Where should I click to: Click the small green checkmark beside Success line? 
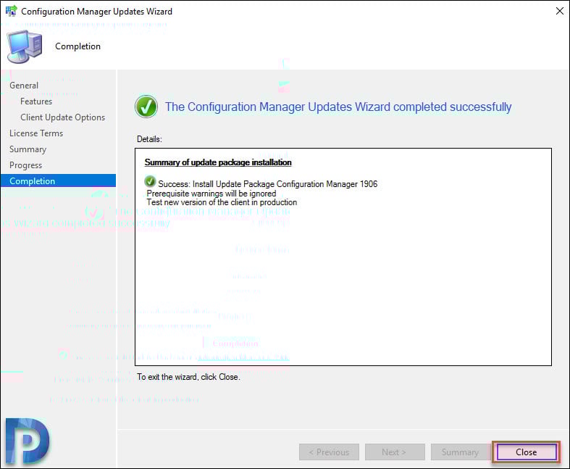150,181
